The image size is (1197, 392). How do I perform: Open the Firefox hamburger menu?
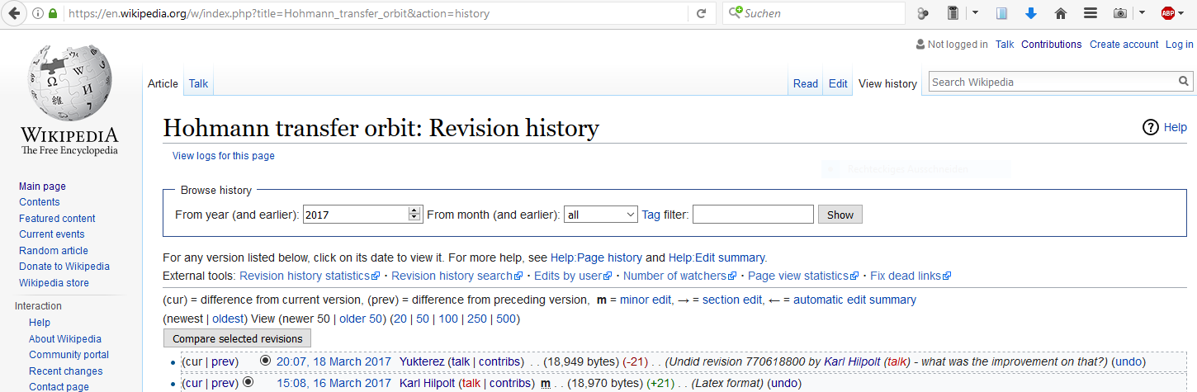pyautogui.click(x=1090, y=13)
